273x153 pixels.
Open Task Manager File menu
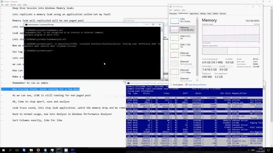[x=171, y=10]
